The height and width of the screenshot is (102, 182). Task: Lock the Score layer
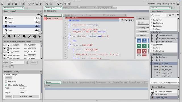39,18
